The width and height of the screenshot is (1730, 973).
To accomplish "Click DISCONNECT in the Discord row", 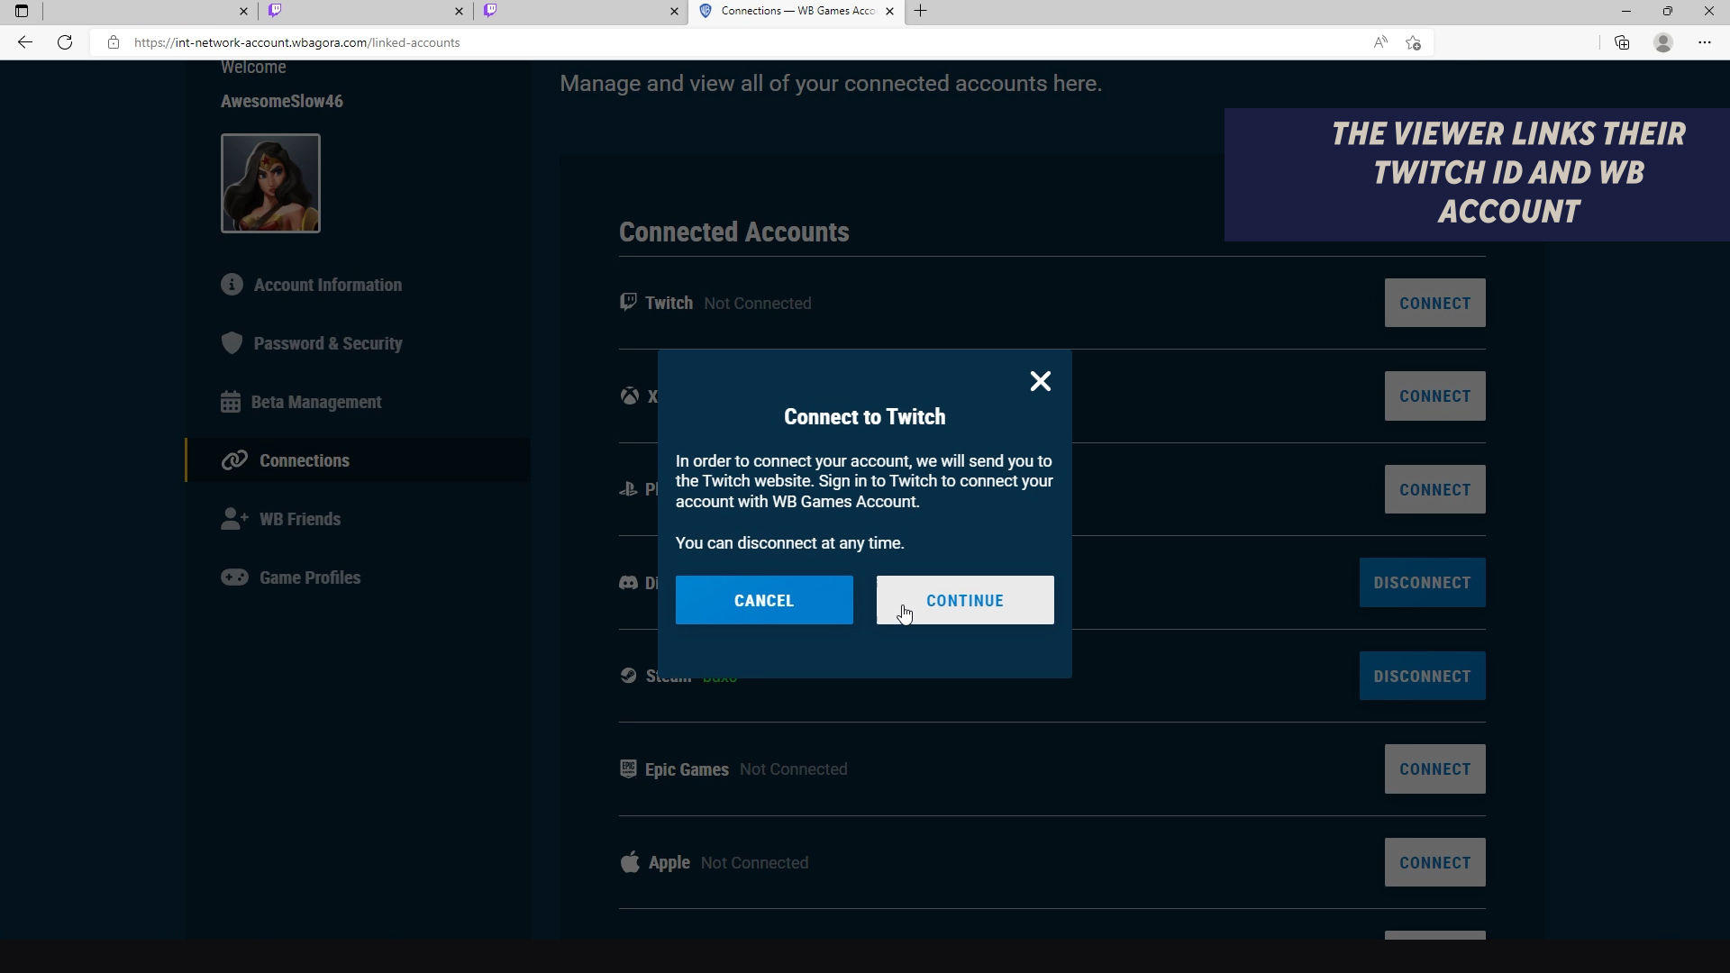I will click(1423, 583).
